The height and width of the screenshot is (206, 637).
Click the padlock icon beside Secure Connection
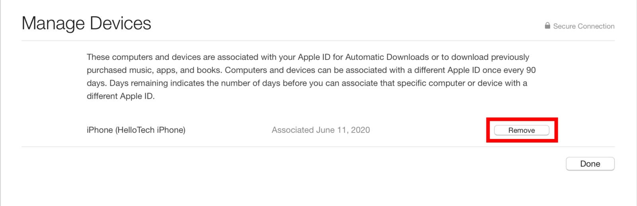[547, 26]
